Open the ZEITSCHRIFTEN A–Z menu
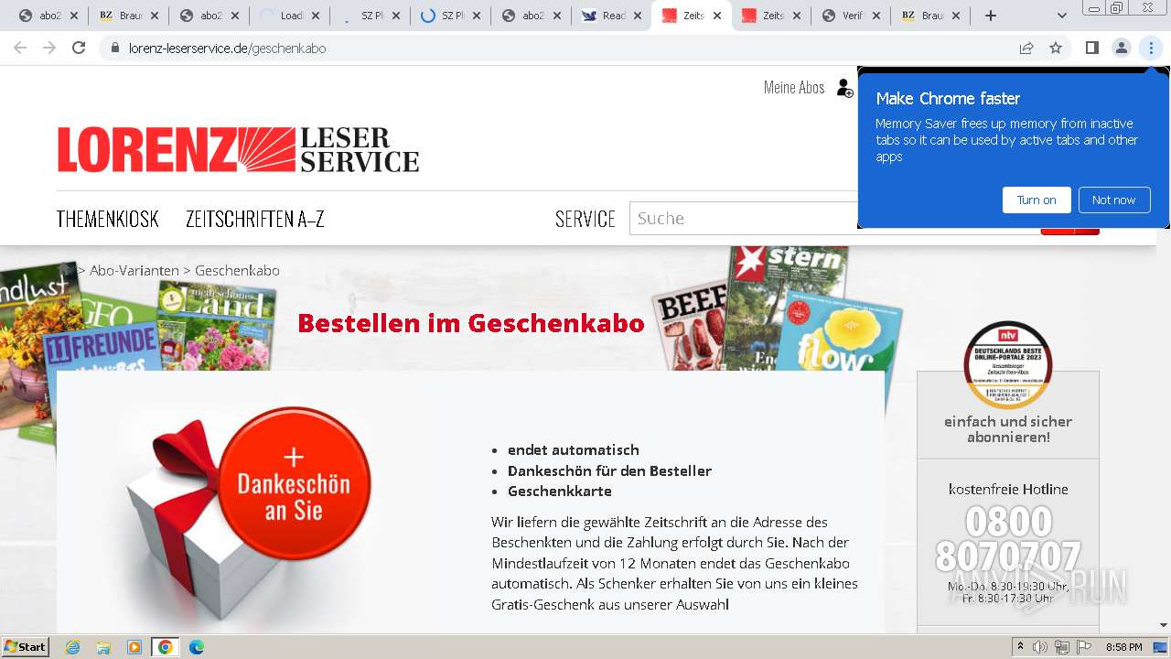Image resolution: width=1171 pixels, height=659 pixels. pyautogui.click(x=255, y=219)
